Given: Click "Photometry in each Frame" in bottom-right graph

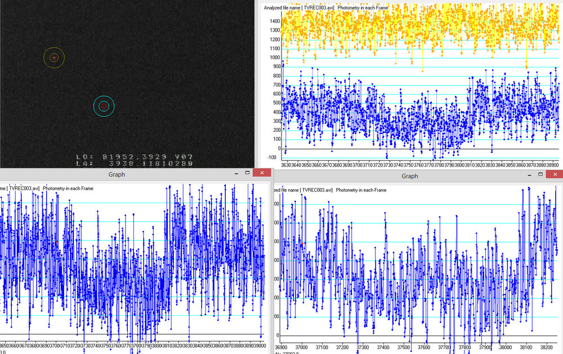Looking at the screenshot, I should (x=361, y=190).
